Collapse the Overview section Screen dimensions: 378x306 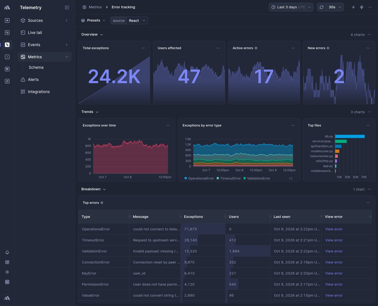coord(92,35)
